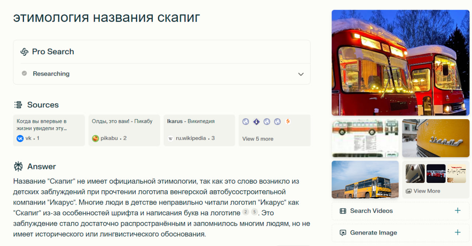The image size is (472, 246).
Task: Open citation number 5
Action: coord(254,212)
